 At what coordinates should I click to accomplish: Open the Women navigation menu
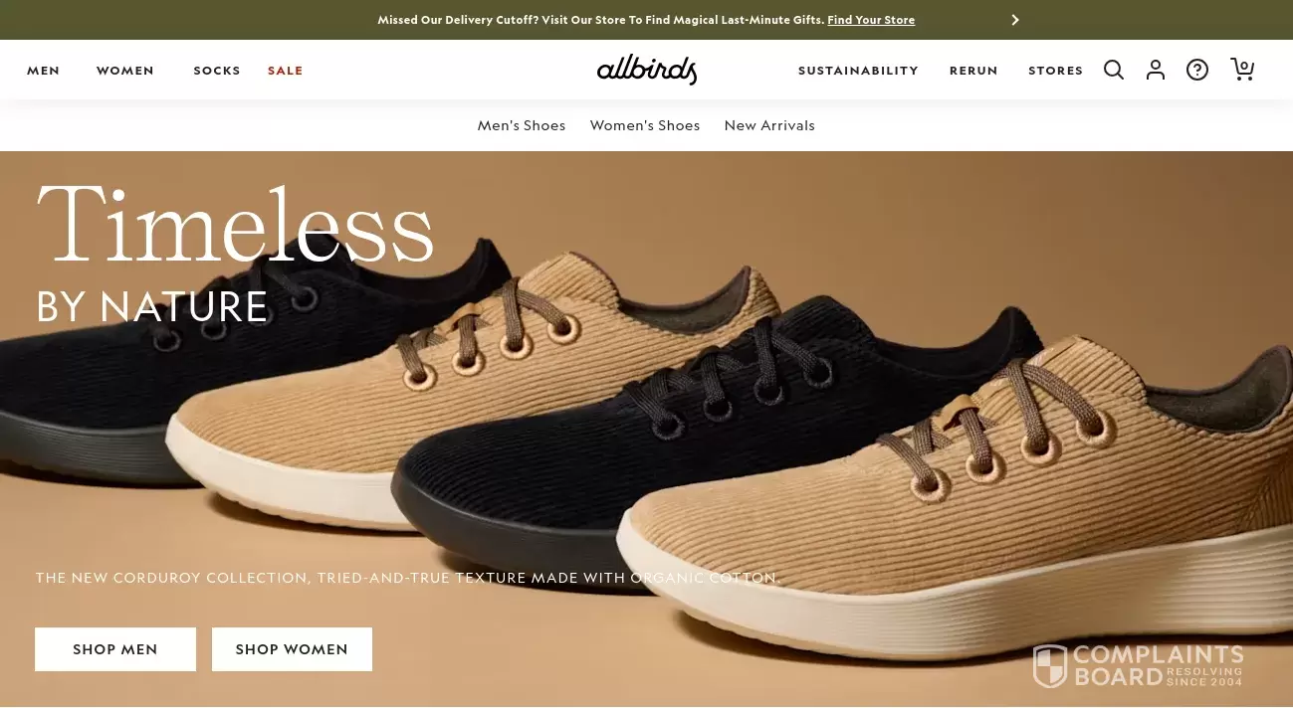125,71
